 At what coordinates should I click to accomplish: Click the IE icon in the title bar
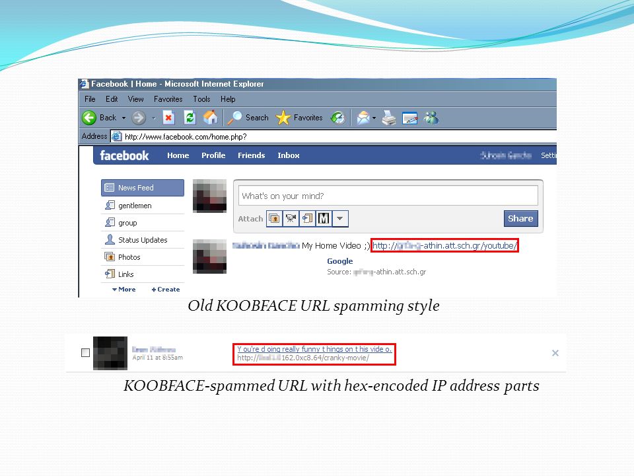pos(85,84)
